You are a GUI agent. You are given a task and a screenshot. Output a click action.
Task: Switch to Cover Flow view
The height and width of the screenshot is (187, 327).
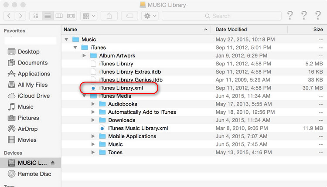71,16
